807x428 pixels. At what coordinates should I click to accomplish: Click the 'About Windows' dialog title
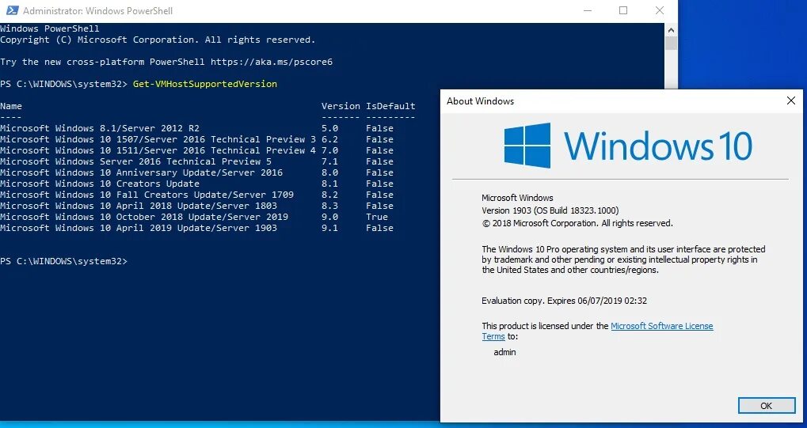click(480, 101)
